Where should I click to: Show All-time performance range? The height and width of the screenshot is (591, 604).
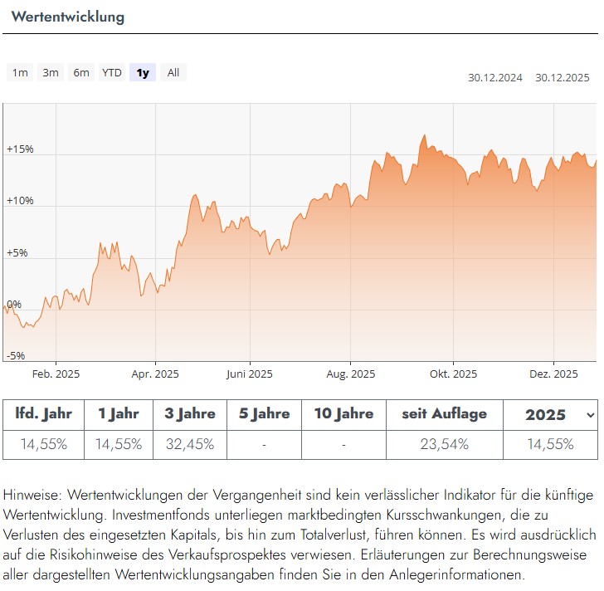point(173,73)
